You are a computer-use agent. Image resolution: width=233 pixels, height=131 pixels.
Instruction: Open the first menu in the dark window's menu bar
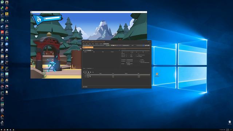pos(84,44)
